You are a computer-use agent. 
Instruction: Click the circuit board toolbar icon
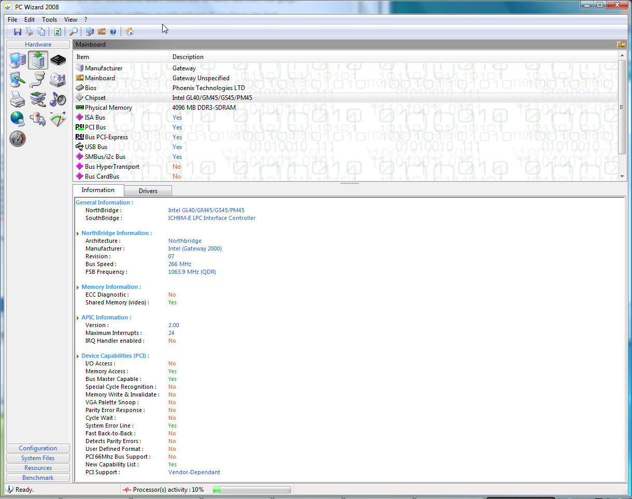102,32
